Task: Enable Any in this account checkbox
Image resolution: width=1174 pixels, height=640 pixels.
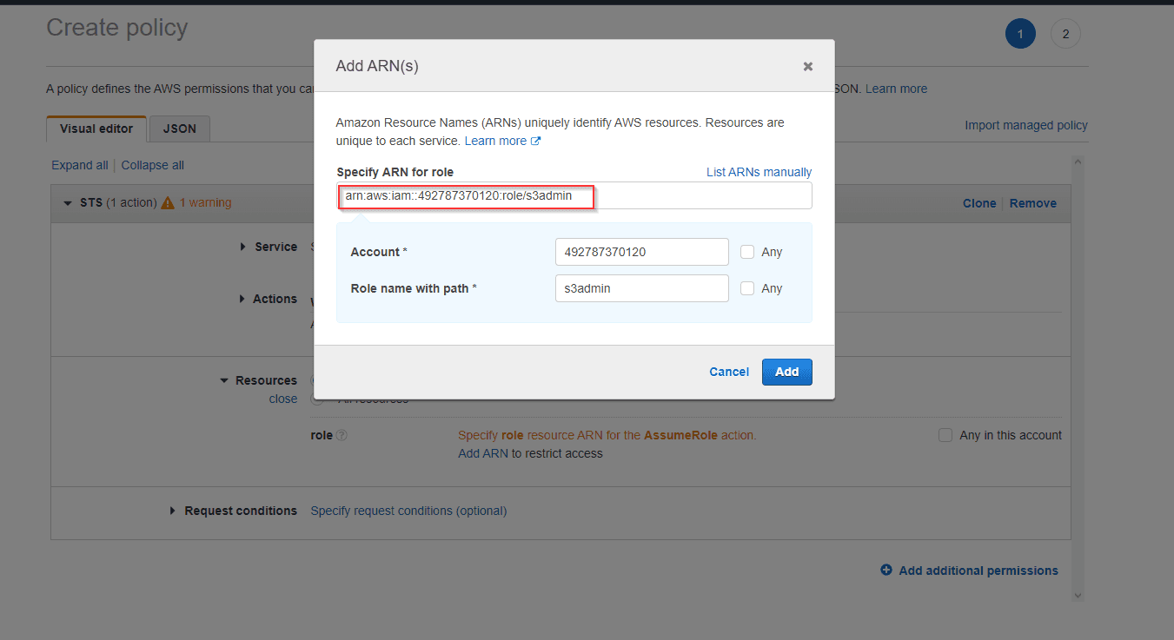Action: click(x=945, y=435)
